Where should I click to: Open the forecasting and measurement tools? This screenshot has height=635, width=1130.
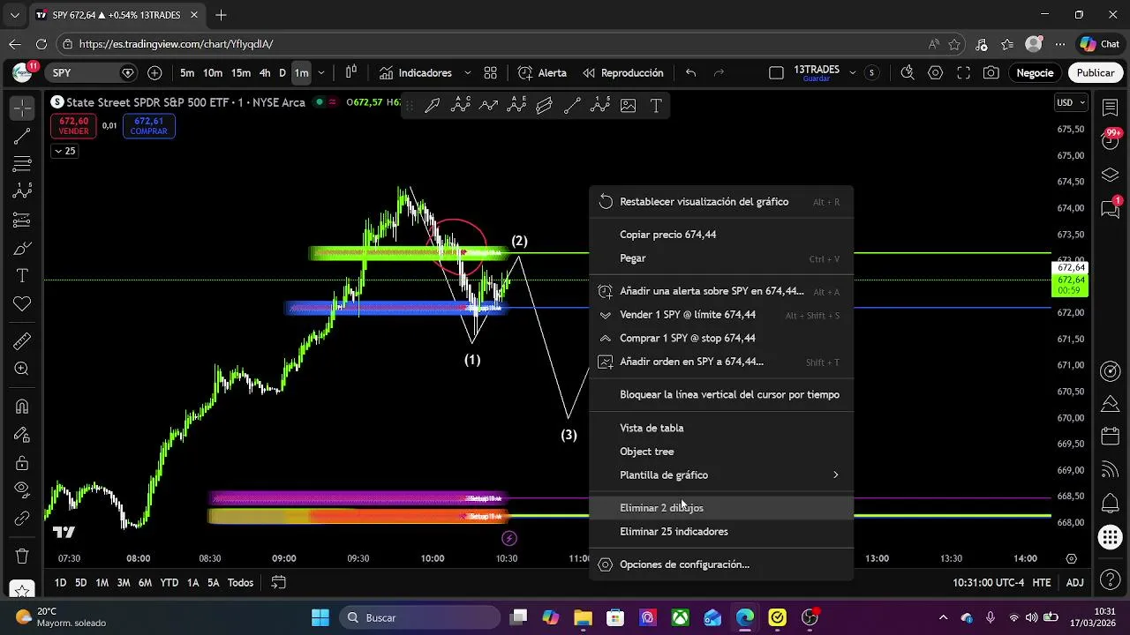(22, 220)
